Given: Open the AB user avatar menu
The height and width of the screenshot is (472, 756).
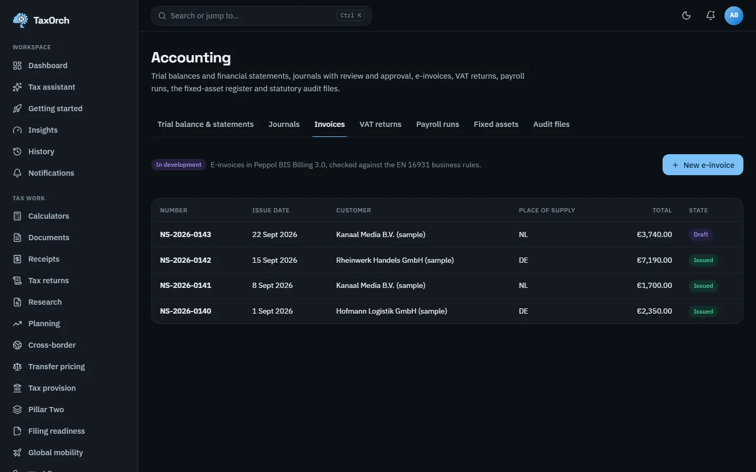Looking at the screenshot, I should [x=734, y=16].
